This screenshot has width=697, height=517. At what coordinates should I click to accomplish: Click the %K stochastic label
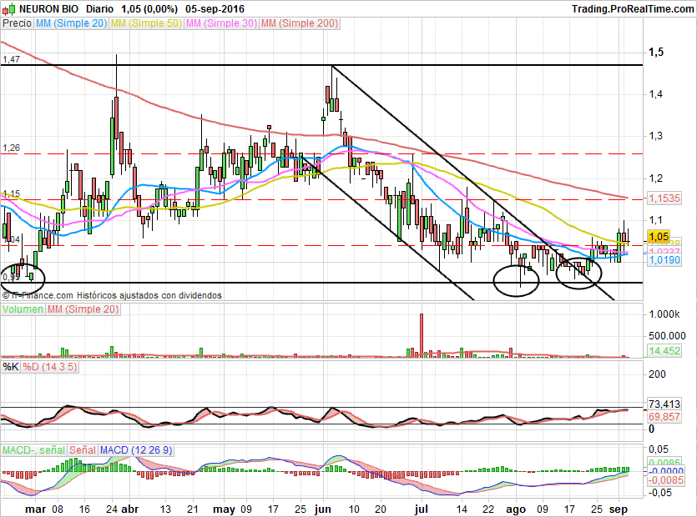(11, 367)
